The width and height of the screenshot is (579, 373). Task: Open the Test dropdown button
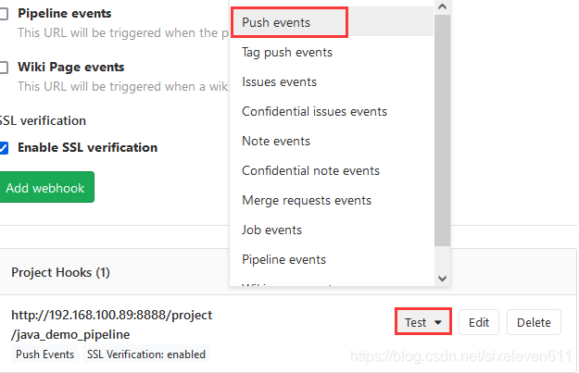click(x=422, y=322)
